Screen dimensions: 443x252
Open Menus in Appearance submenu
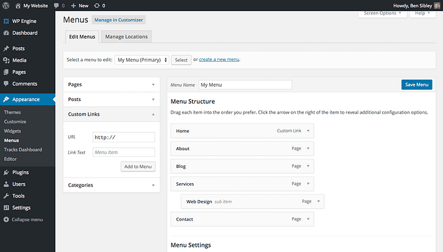pos(12,140)
